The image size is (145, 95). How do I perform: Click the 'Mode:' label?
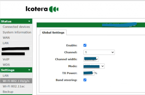[x=73, y=66]
